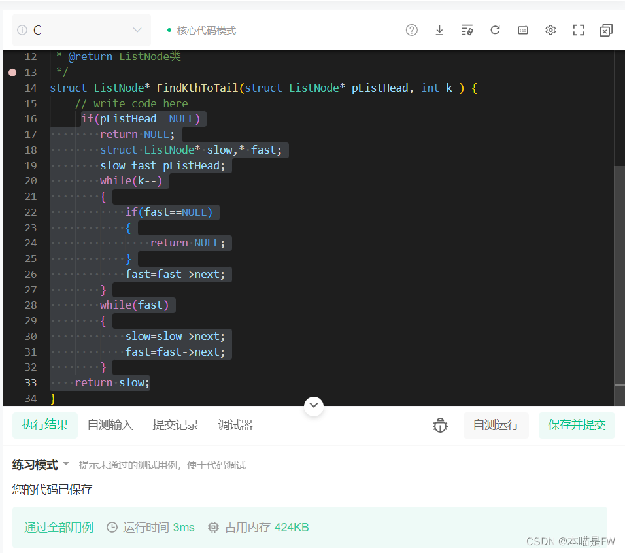Switch to the 执行结果 tab
This screenshot has height=553, width=625.
[x=45, y=425]
